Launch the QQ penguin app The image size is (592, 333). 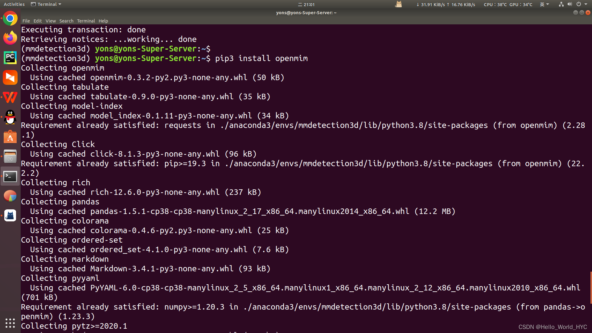click(x=10, y=117)
